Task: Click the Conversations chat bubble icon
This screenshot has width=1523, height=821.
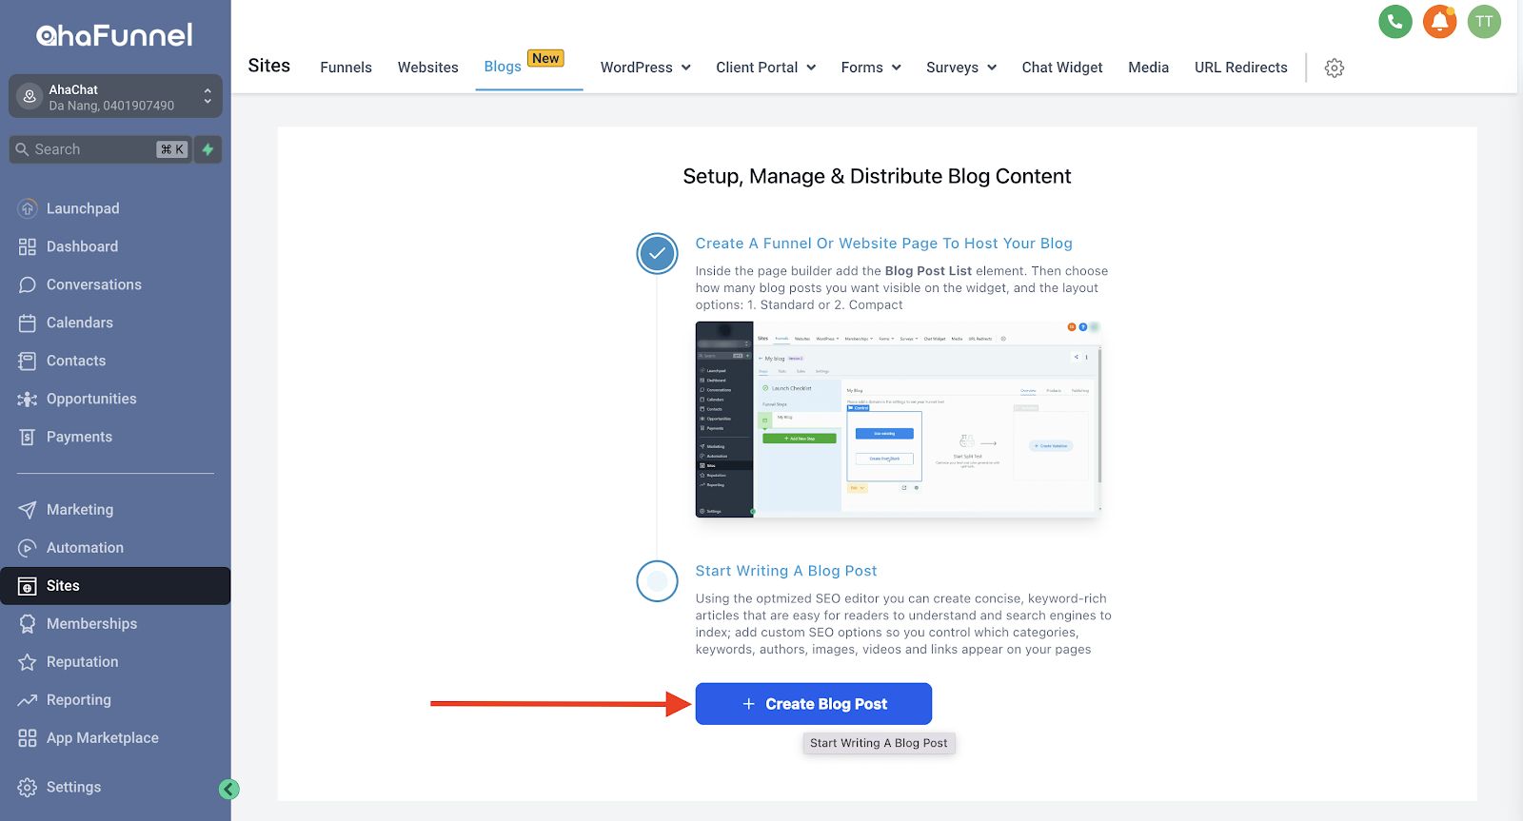Action: (28, 284)
